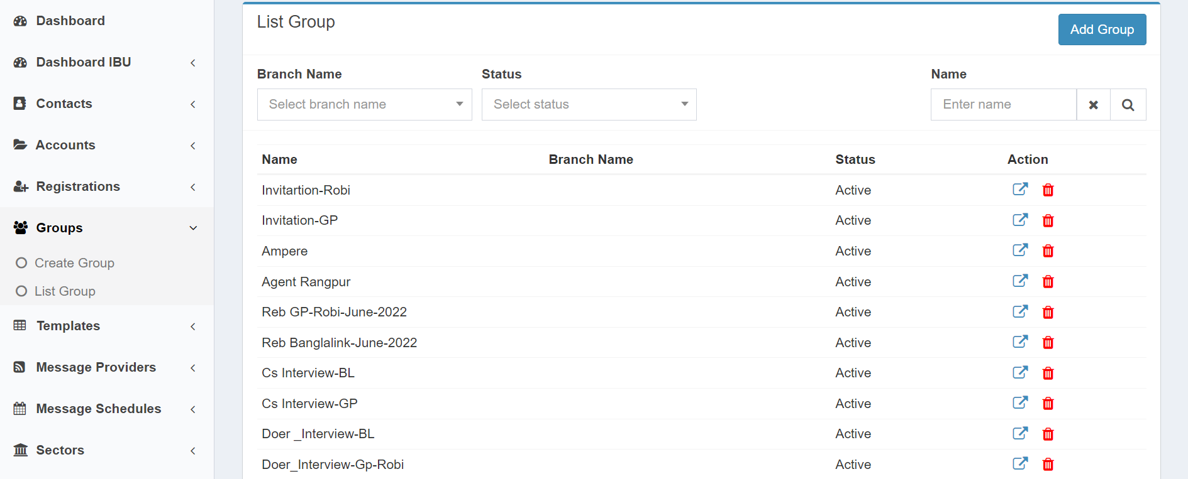Expand Dashboard IBU chevron
1188x479 pixels.
[193, 63]
